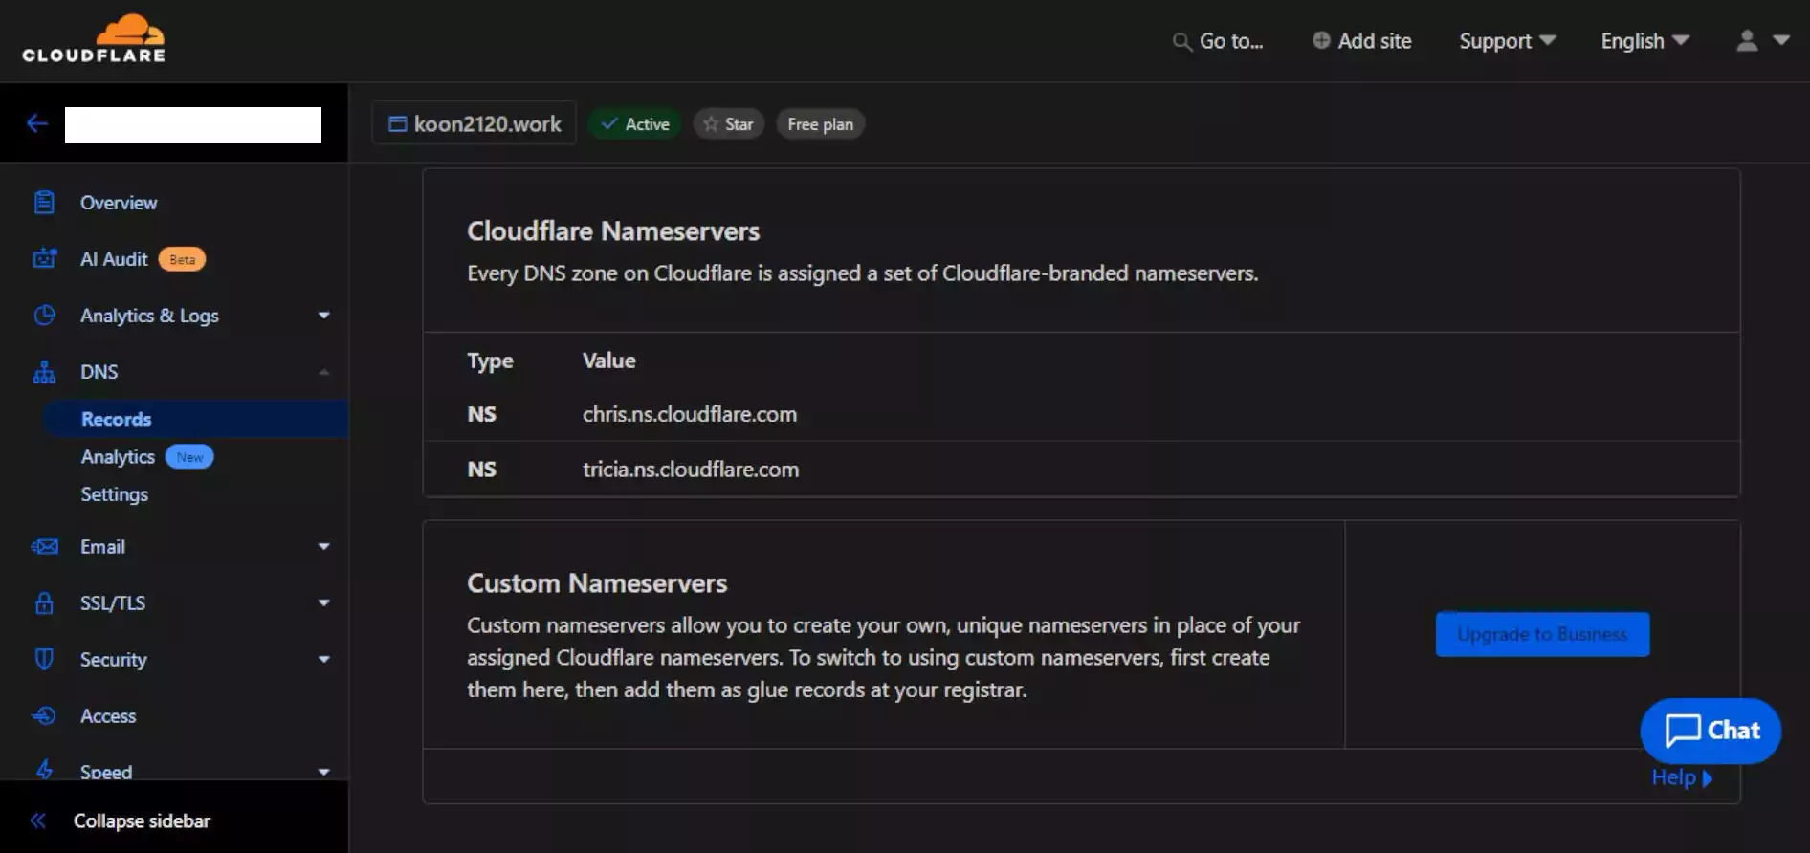
Task: Expand the Analytics & Logs menu arrow
Action: point(324,316)
